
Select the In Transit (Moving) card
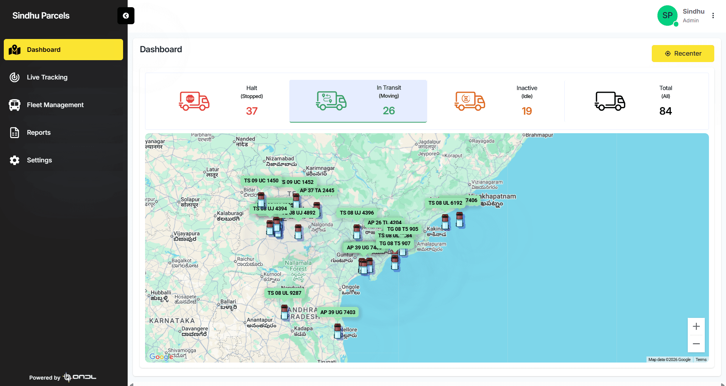[358, 101]
